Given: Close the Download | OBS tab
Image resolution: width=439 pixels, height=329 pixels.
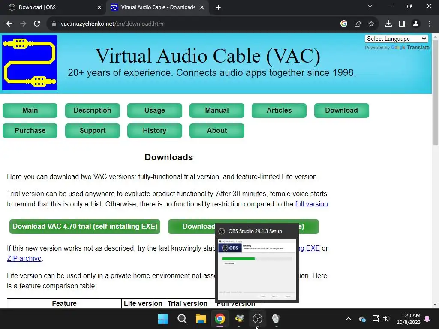Looking at the screenshot, I should pyautogui.click(x=99, y=7).
